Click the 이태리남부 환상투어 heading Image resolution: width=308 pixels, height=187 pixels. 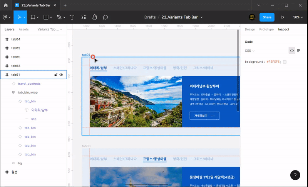click(204, 86)
